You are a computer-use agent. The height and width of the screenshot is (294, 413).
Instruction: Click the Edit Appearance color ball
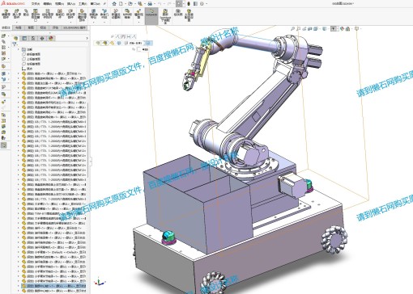point(342,28)
